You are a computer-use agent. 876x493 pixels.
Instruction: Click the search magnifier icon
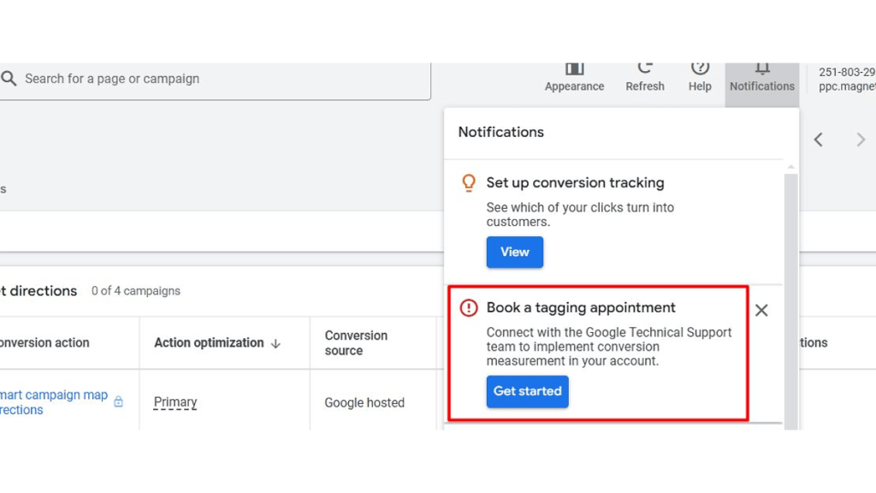[x=10, y=79]
